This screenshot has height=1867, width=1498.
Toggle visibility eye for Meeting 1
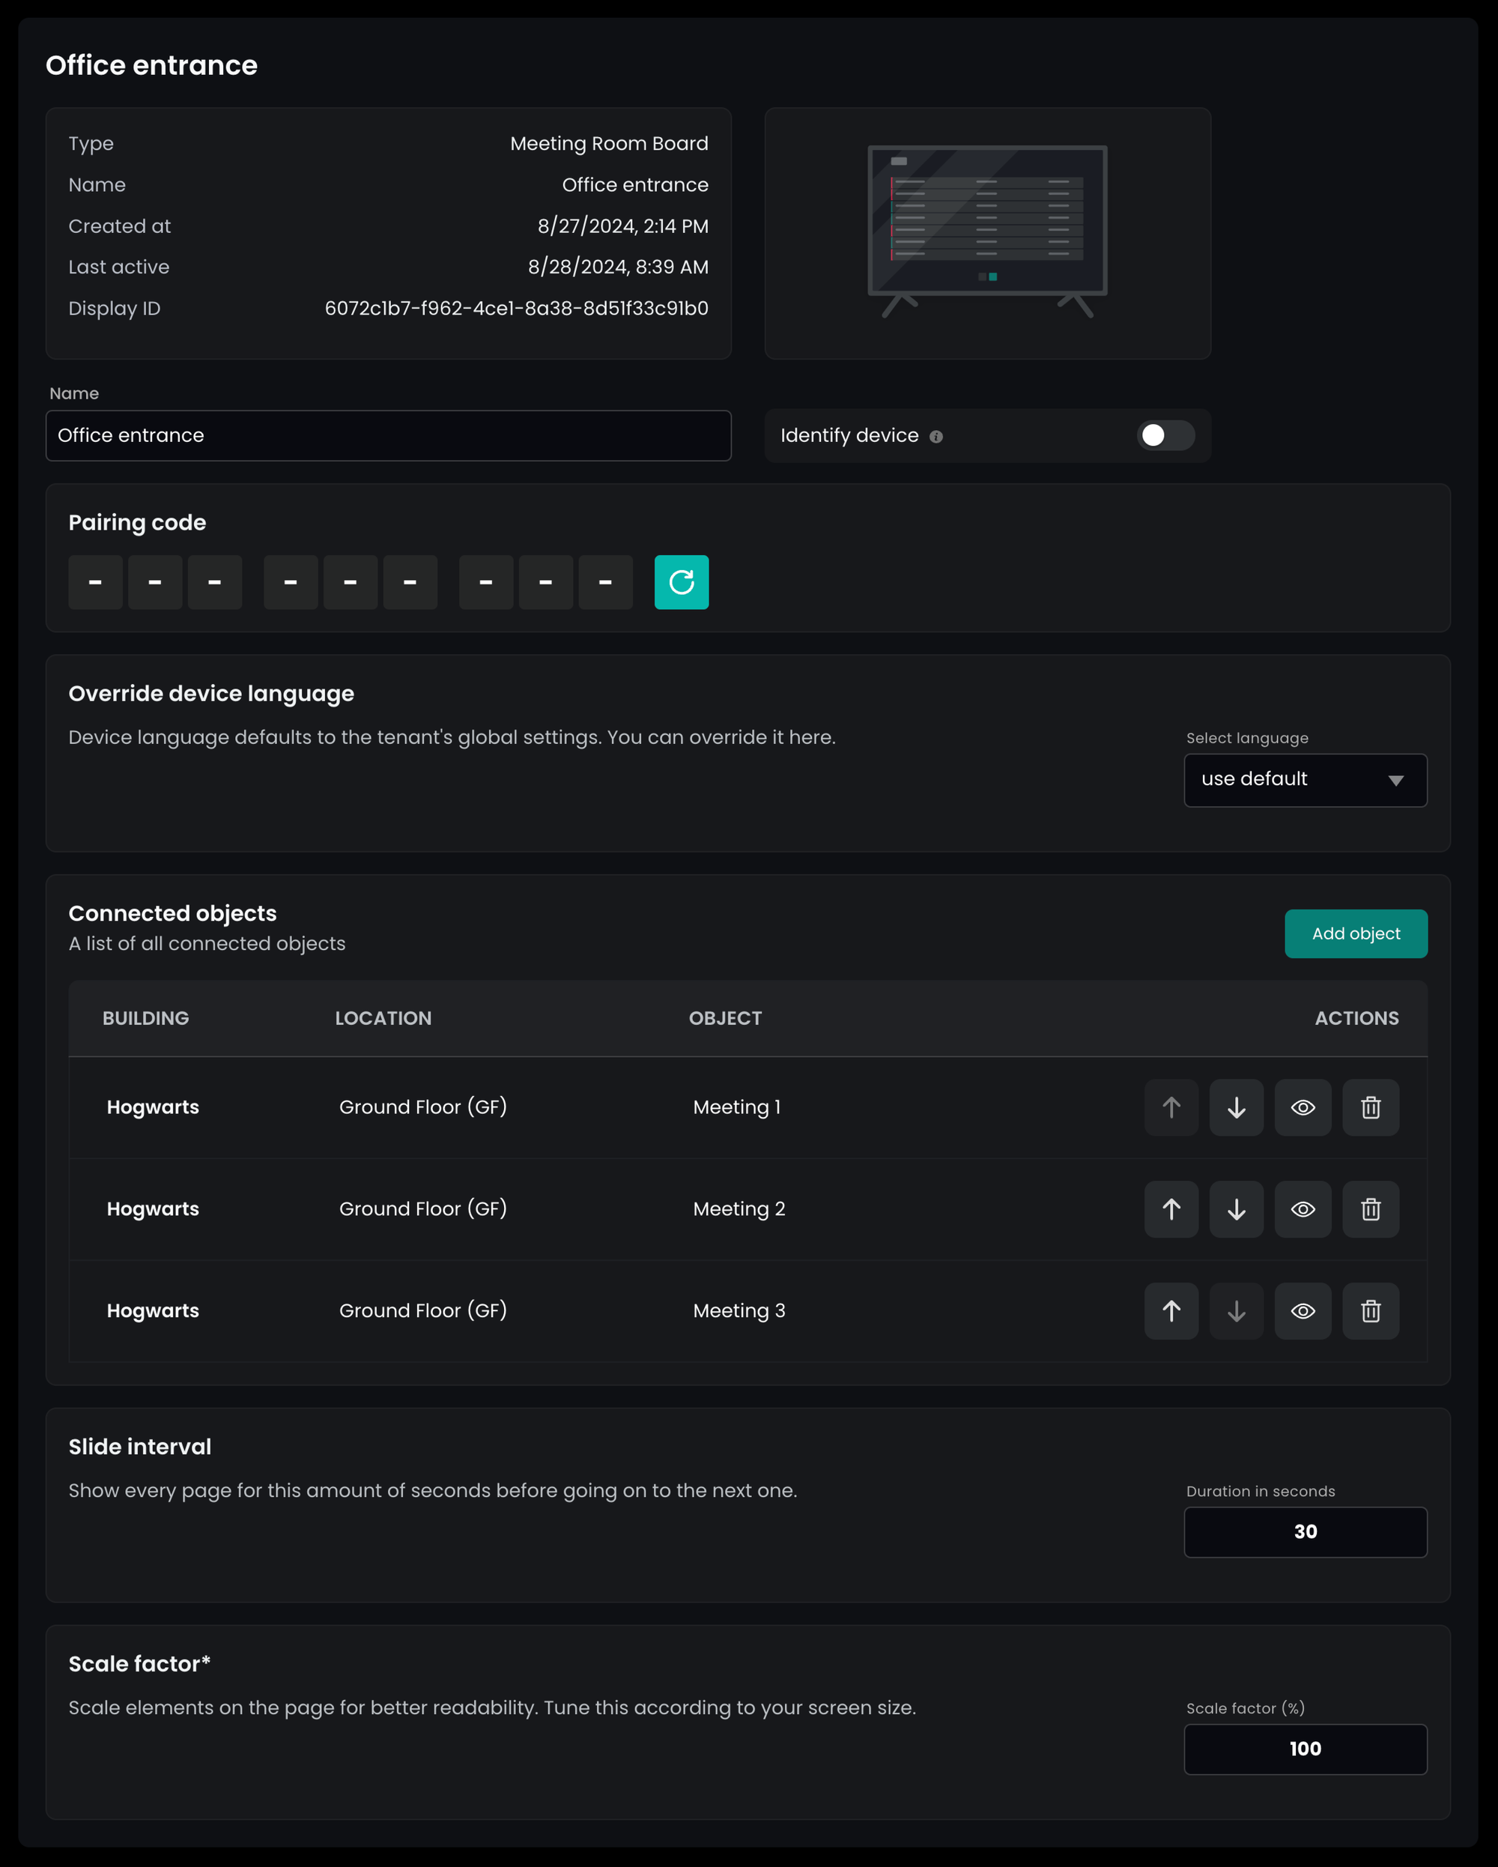pyautogui.click(x=1303, y=1107)
